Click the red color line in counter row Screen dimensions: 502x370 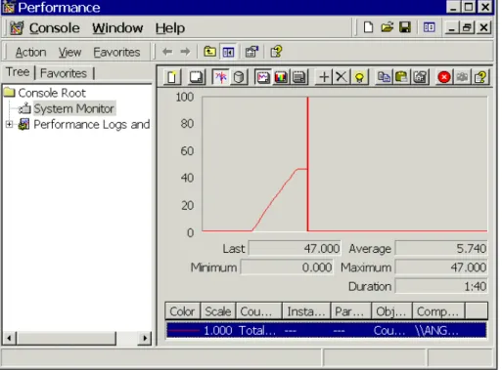(x=183, y=331)
